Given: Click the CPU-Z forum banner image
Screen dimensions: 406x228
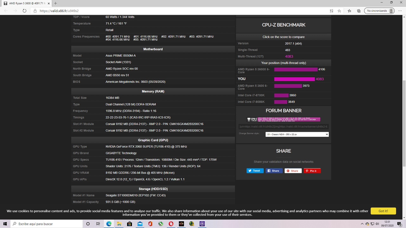Looking at the screenshot, I should (x=284, y=119).
